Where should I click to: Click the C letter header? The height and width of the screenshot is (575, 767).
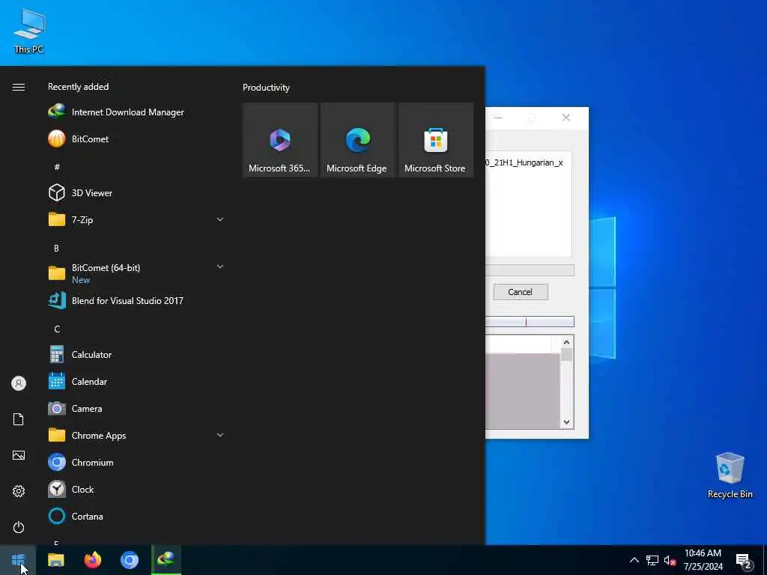point(57,329)
